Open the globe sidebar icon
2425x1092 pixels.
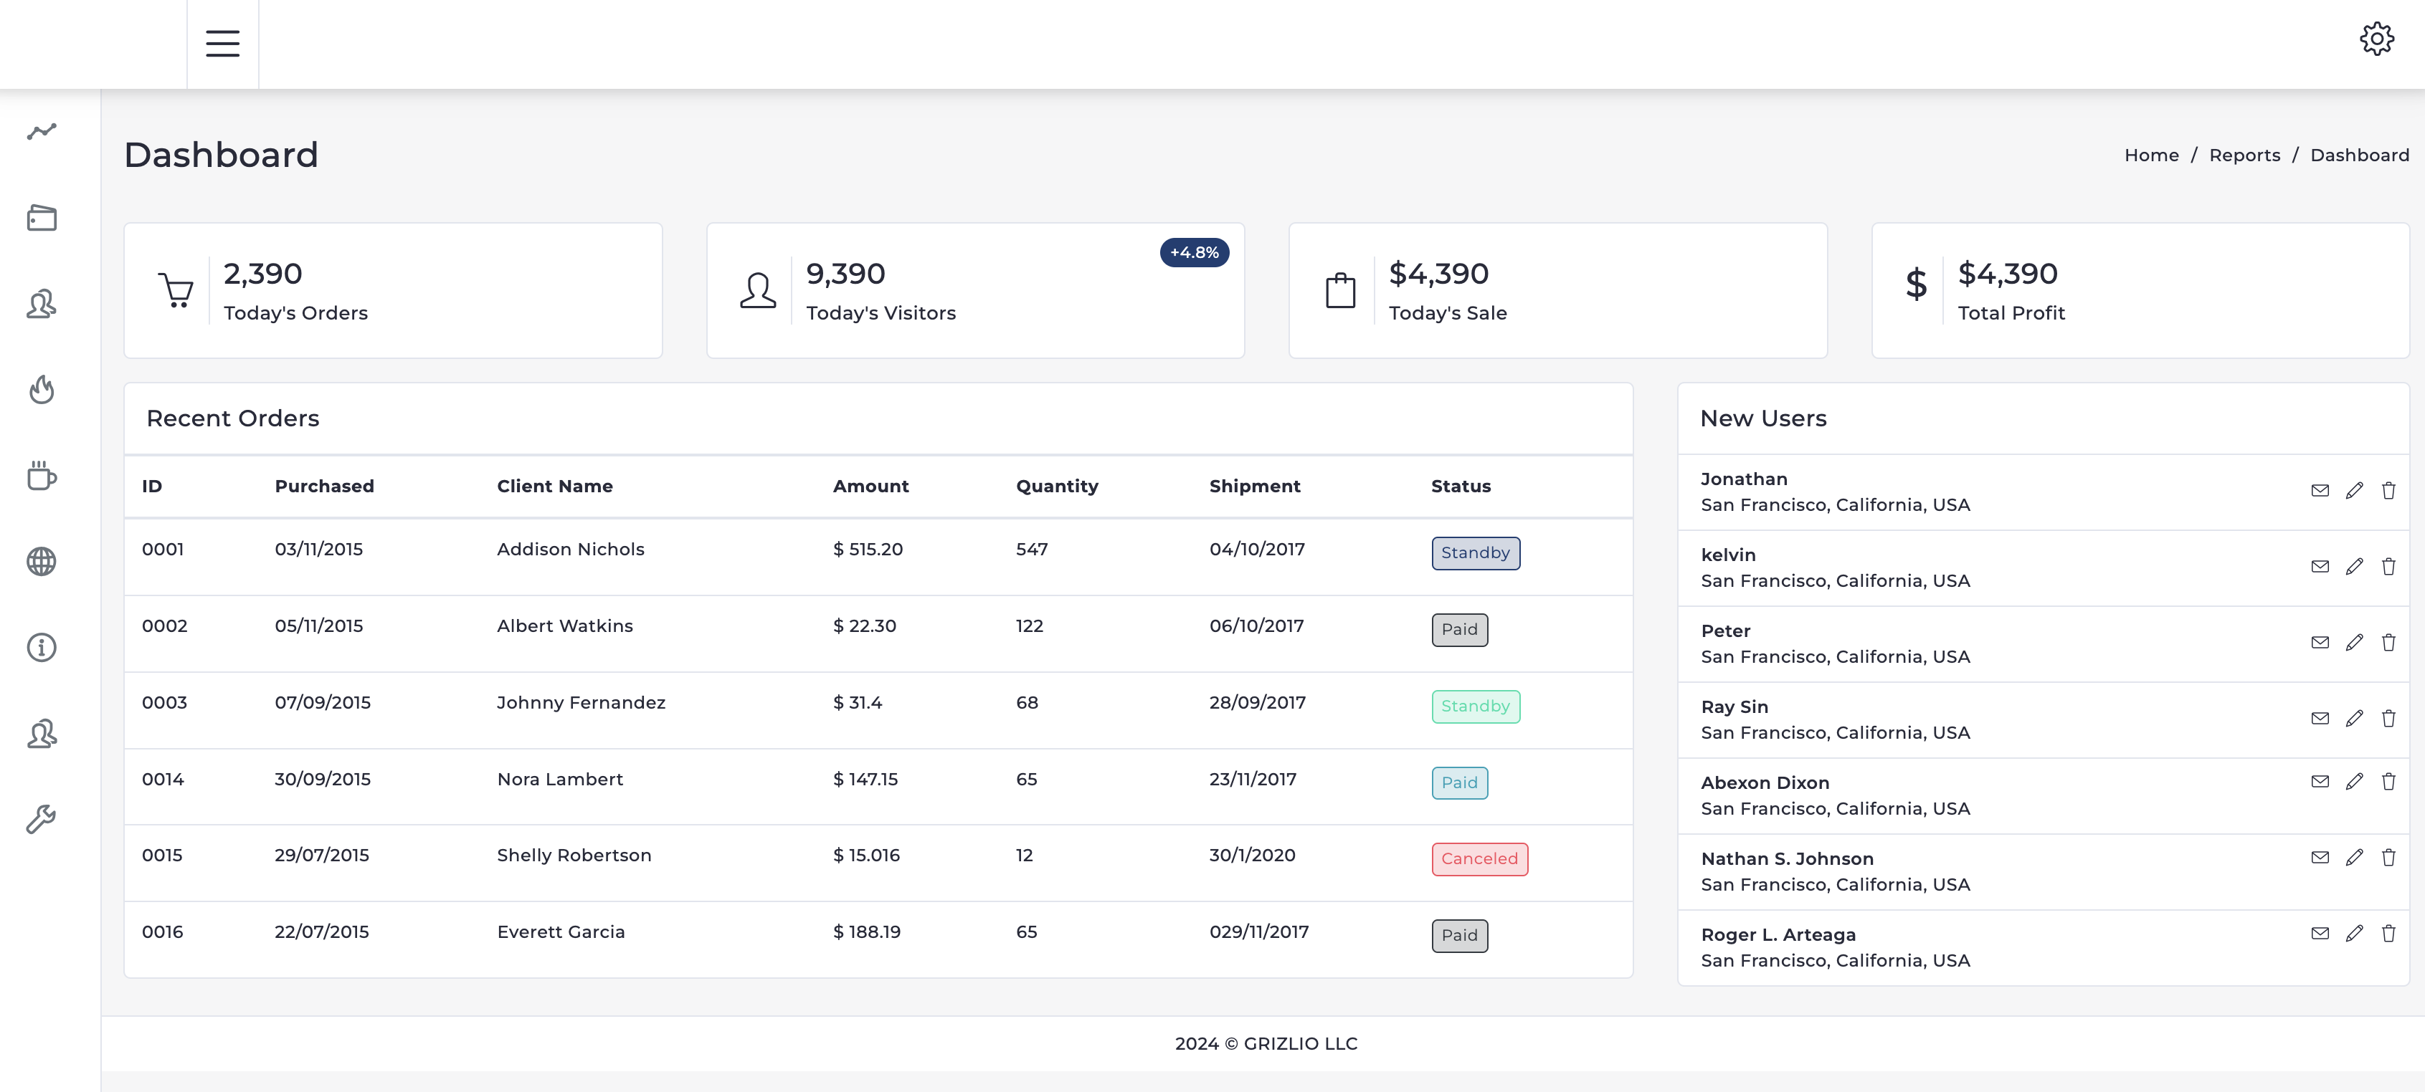pos(42,562)
